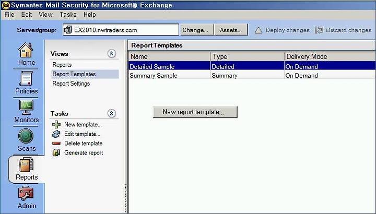Click the New template... task link
This screenshot has width=376, height=214.
coord(83,125)
